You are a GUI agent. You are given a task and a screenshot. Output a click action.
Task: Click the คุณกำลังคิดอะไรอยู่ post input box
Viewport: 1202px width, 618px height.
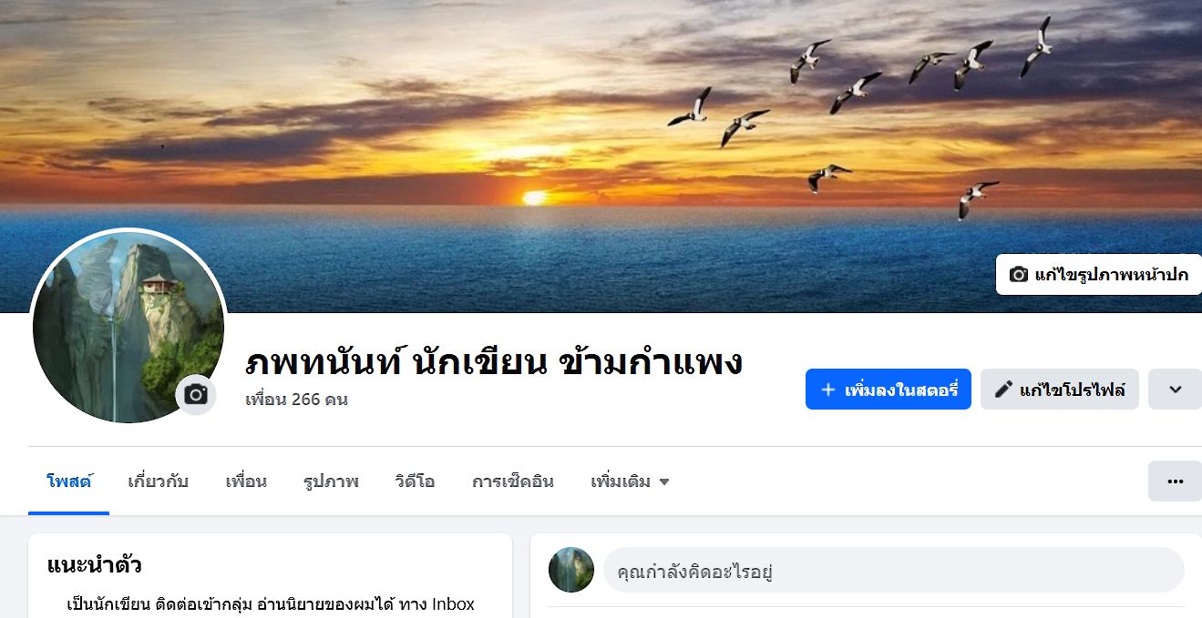point(893,571)
